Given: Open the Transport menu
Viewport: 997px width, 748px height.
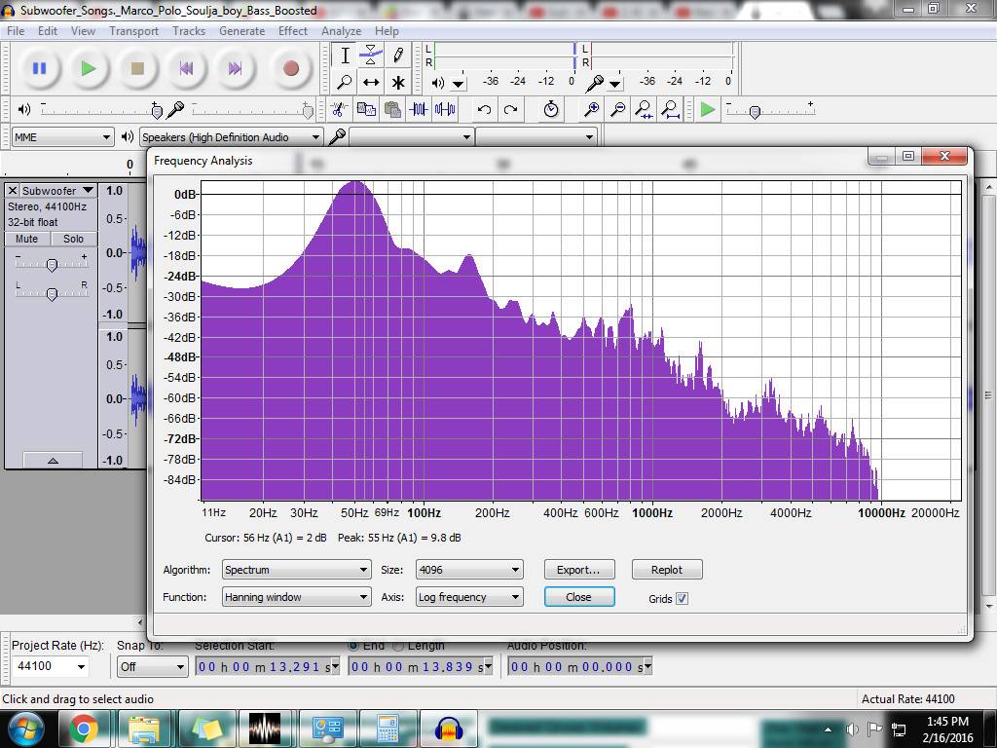Looking at the screenshot, I should coord(133,30).
